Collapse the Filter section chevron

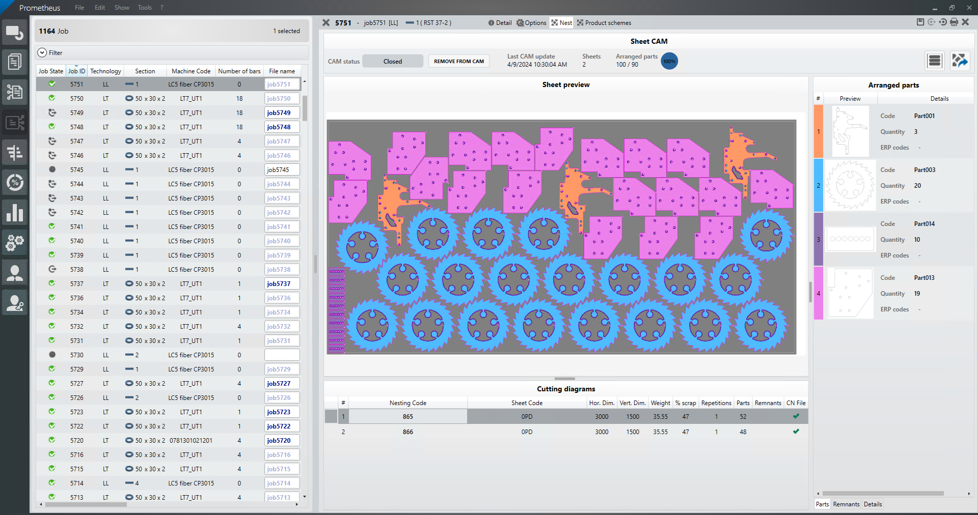41,52
